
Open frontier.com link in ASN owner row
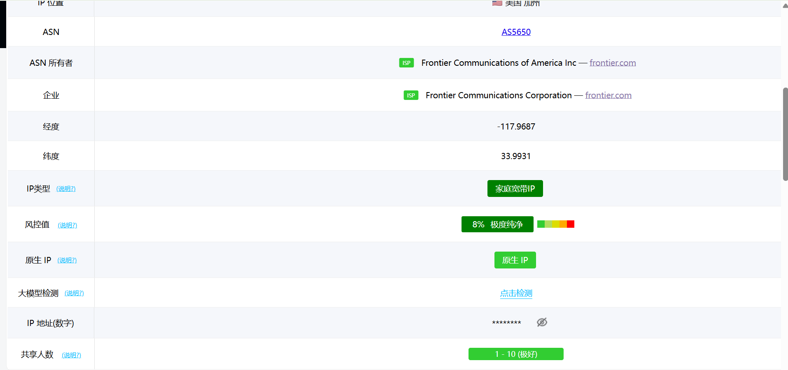click(x=612, y=63)
